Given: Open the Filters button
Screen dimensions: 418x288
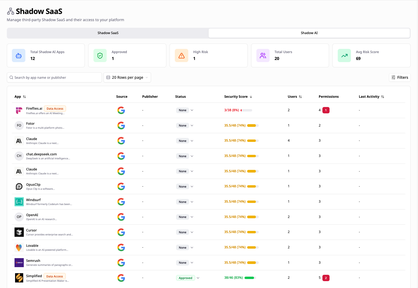Looking at the screenshot, I should 400,77.
